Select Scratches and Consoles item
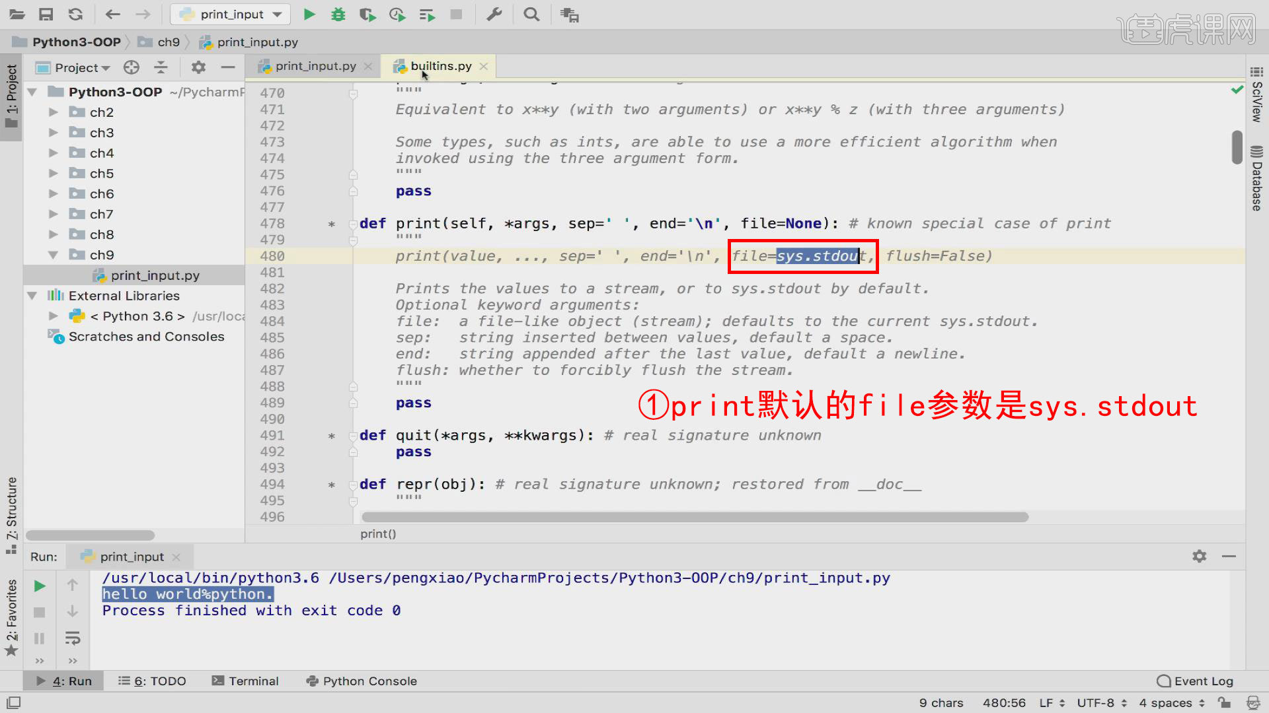1269x713 pixels. click(146, 337)
